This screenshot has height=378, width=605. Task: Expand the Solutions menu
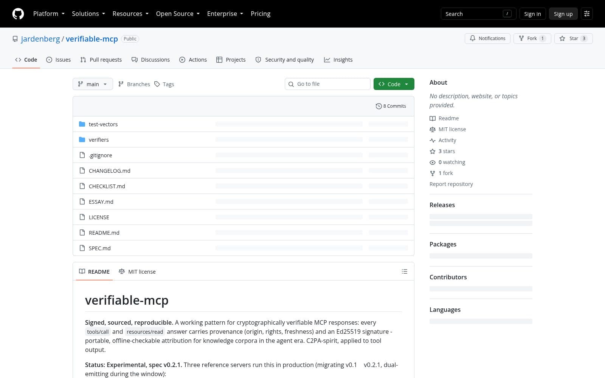[x=88, y=14]
